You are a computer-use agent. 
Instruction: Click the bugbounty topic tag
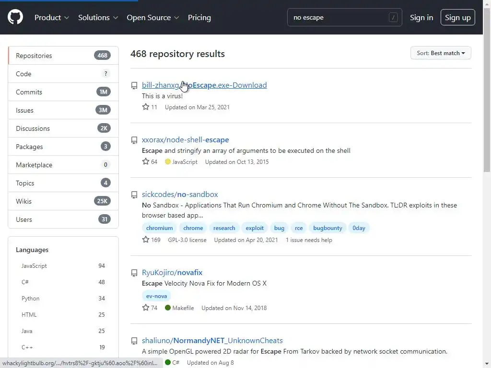coord(327,228)
